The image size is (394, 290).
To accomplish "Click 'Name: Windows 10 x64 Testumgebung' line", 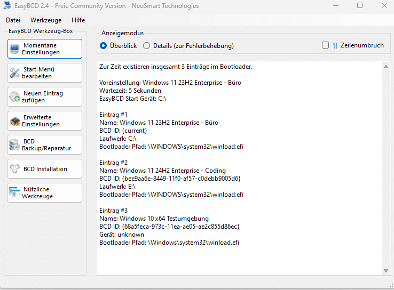I will pyautogui.click(x=154, y=219).
